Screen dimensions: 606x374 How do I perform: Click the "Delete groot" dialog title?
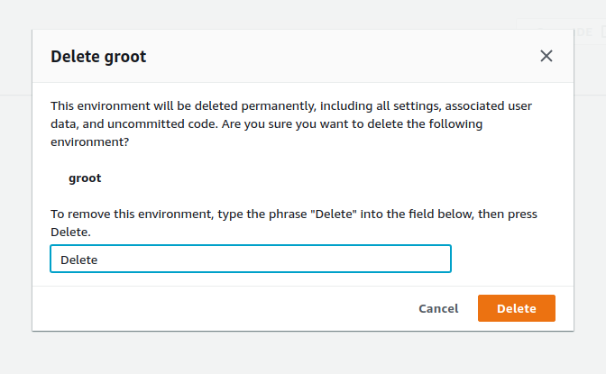98,57
